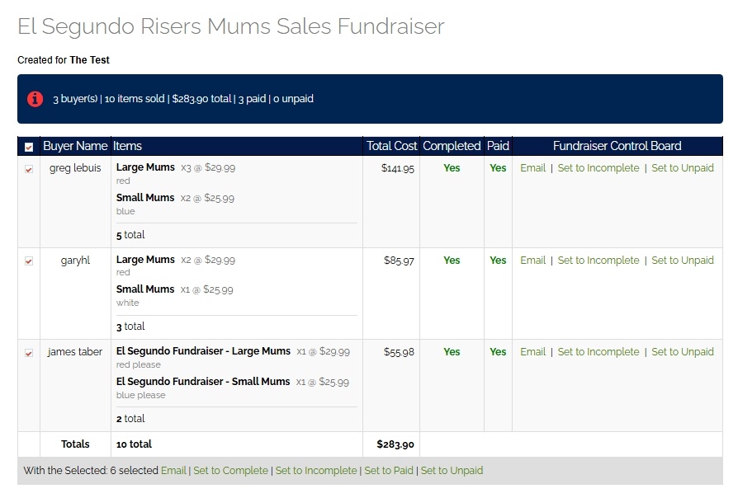Select buyer name james taber

pos(75,352)
